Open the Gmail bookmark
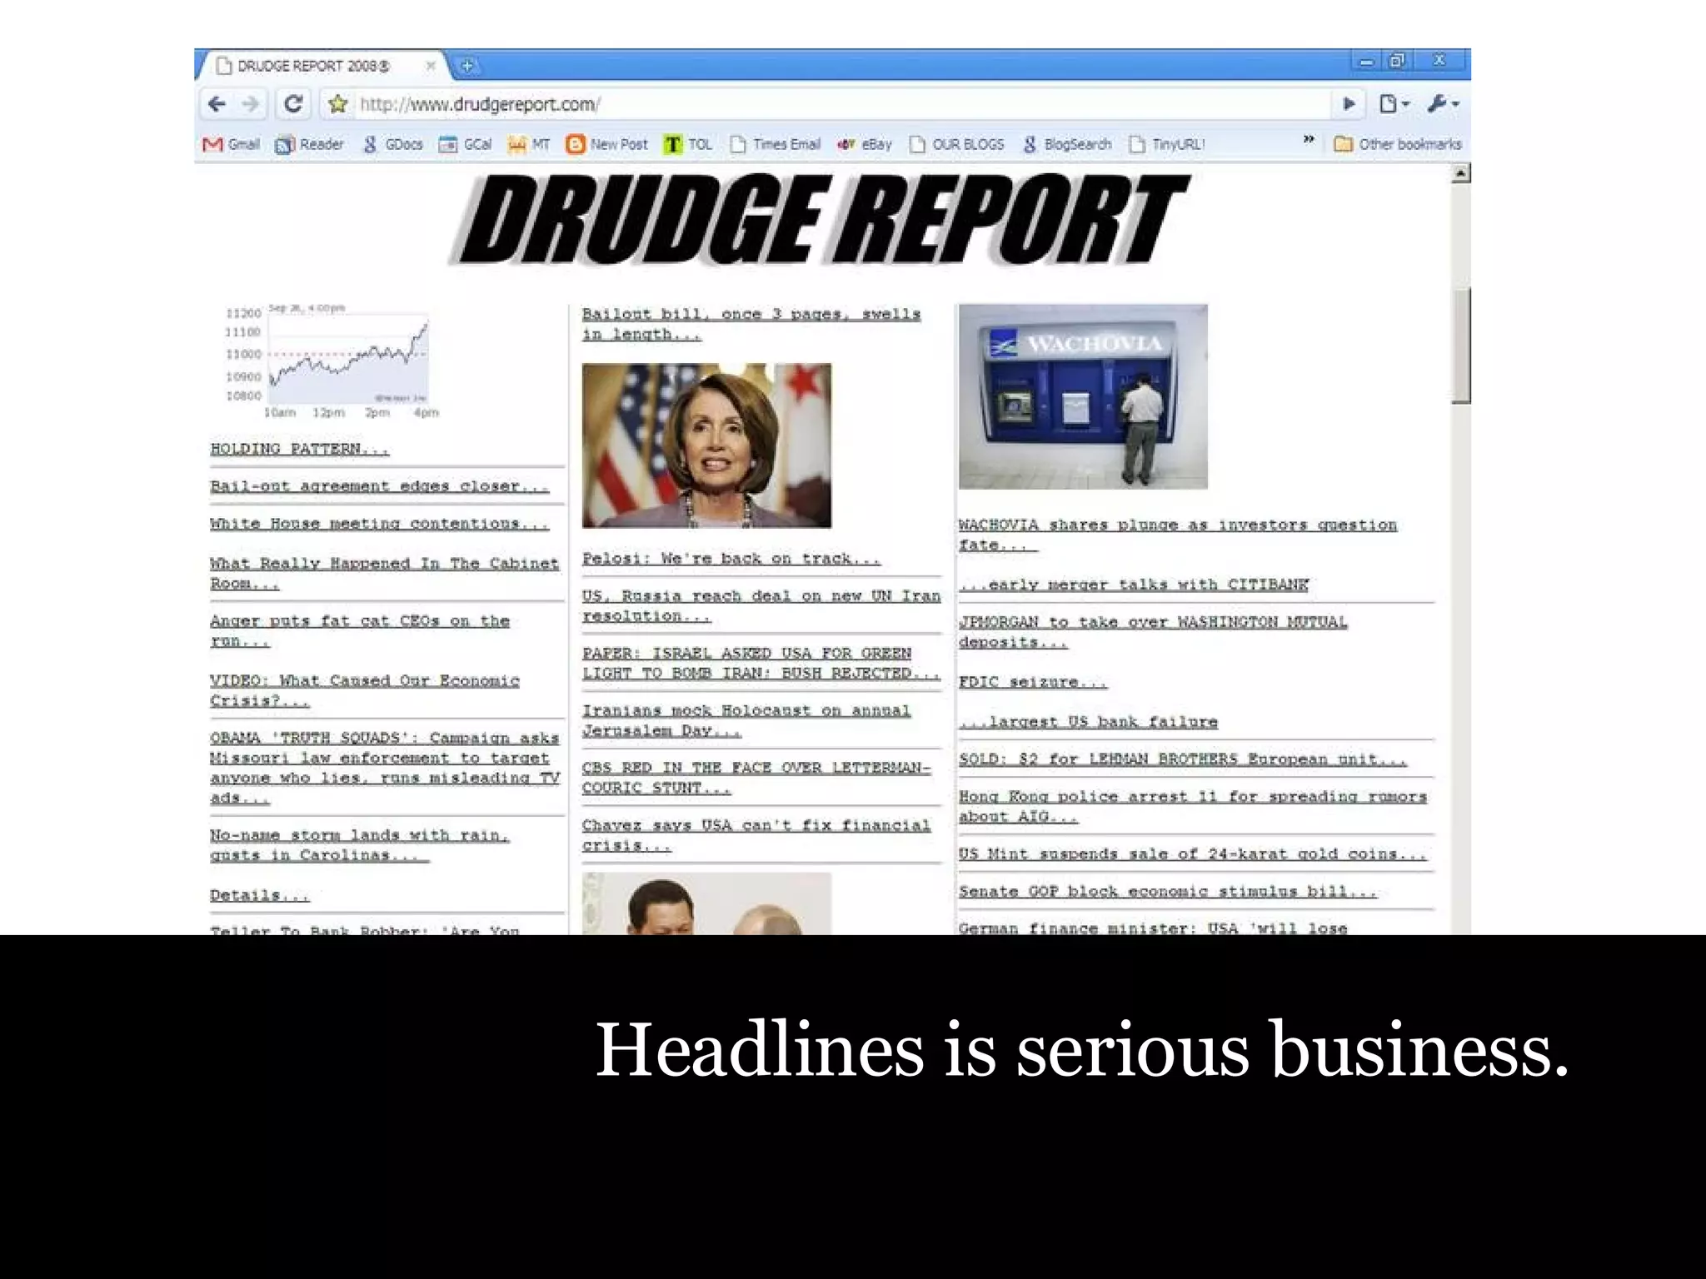This screenshot has height=1279, width=1706. click(x=232, y=144)
